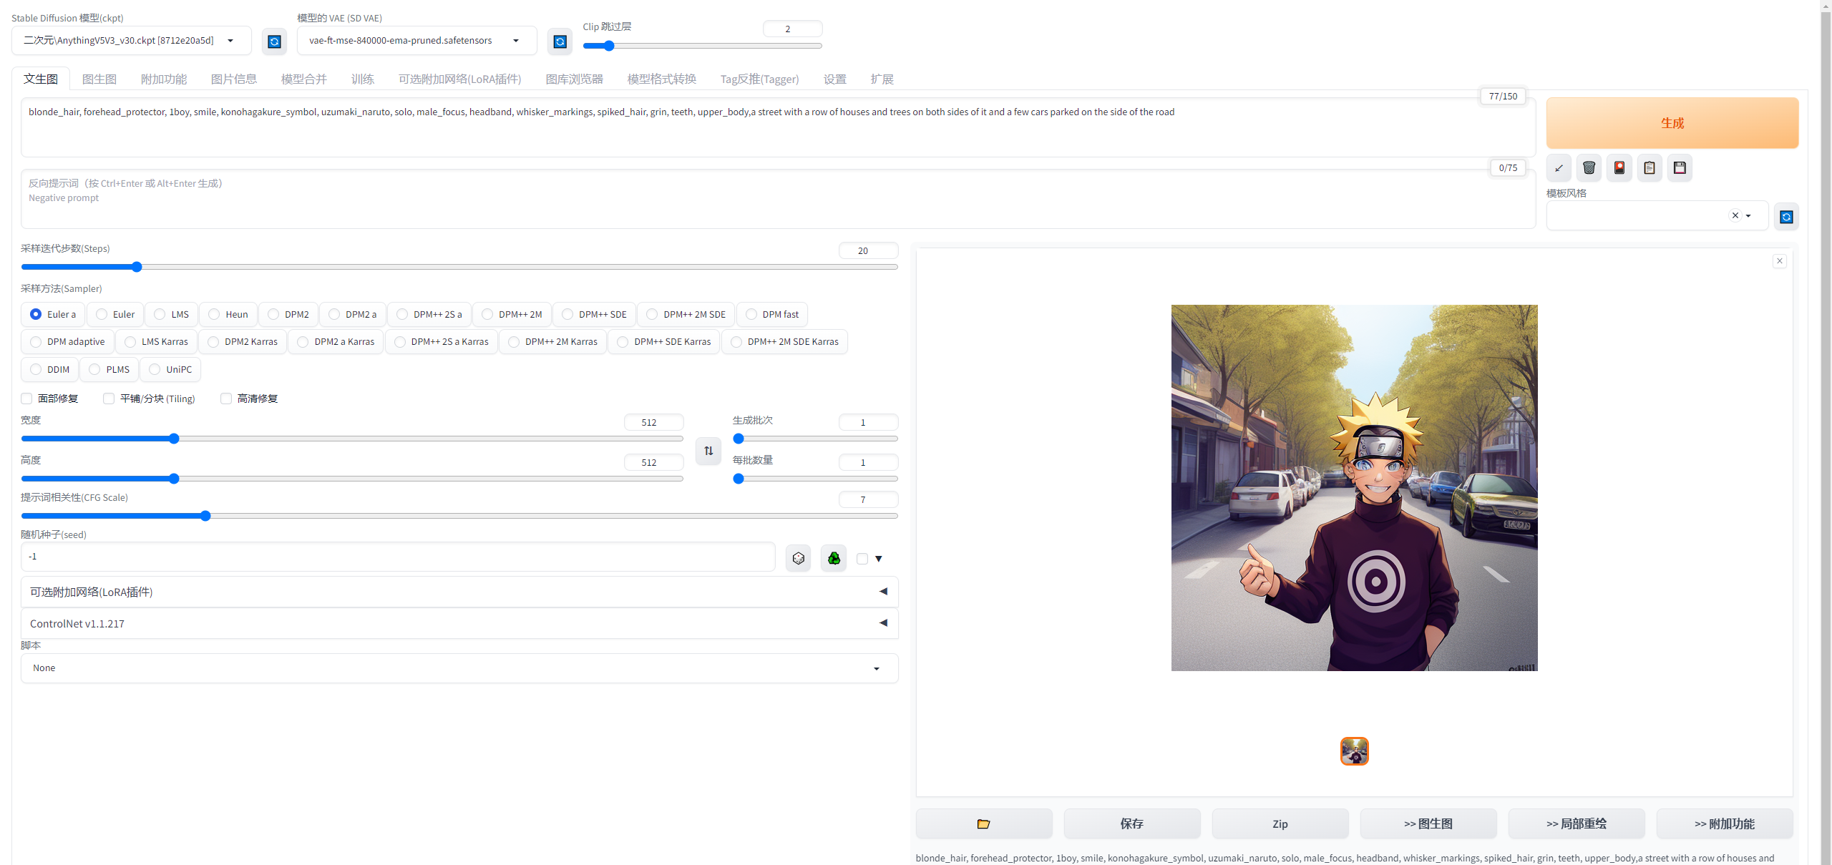Screen dimensions: 1832x865
Task: Send image to >> 附加功能
Action: 1725,824
